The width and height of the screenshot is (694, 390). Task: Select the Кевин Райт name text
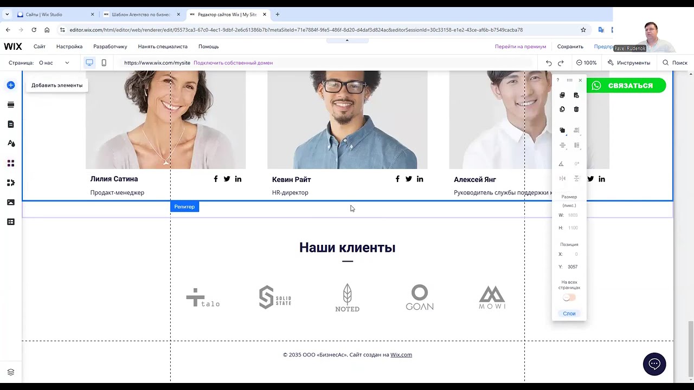coord(291,179)
